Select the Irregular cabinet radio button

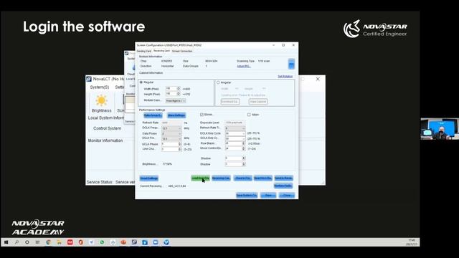(218, 83)
